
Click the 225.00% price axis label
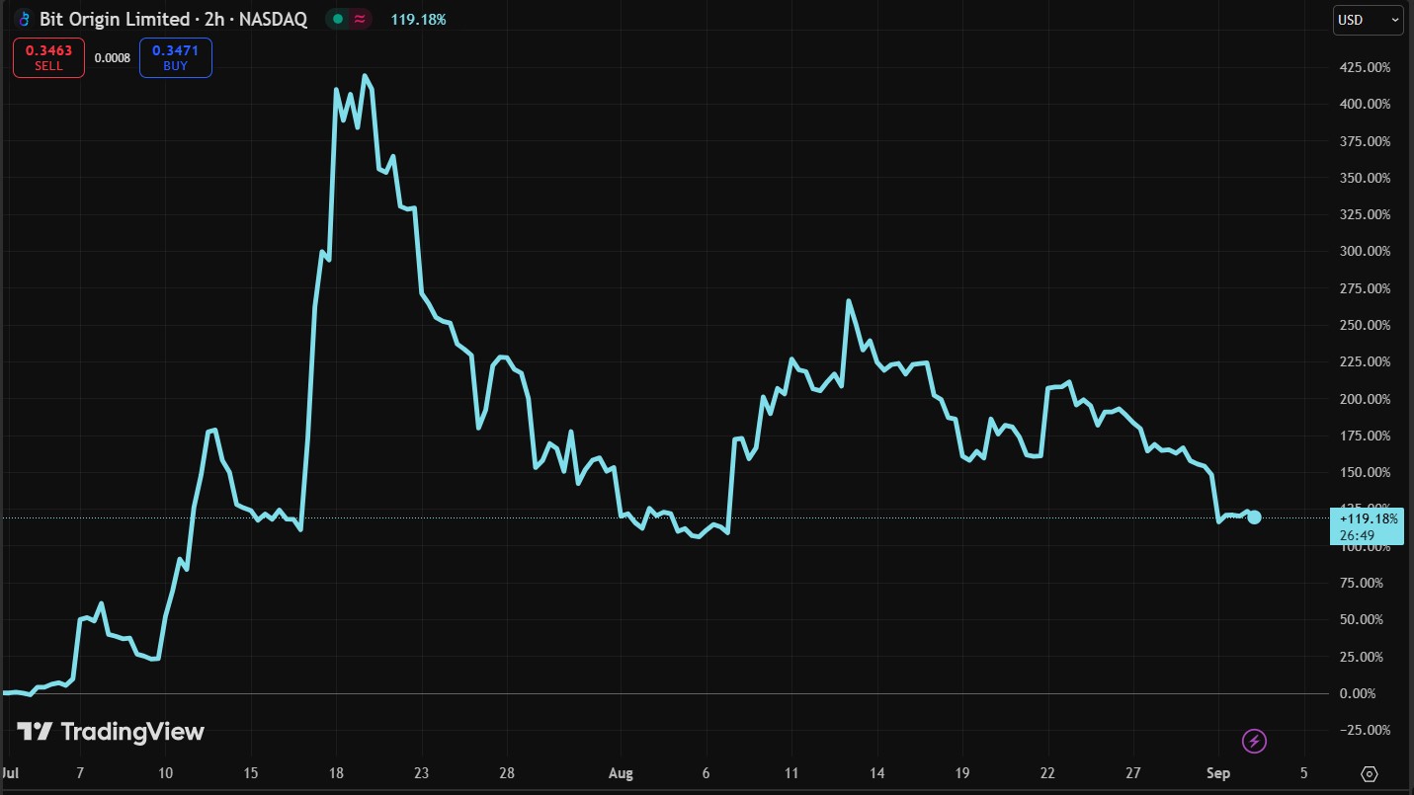coord(1365,361)
